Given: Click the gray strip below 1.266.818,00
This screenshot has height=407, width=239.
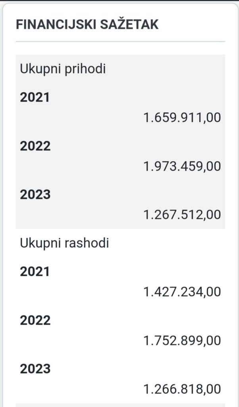Looking at the screenshot, I should (120, 405).
